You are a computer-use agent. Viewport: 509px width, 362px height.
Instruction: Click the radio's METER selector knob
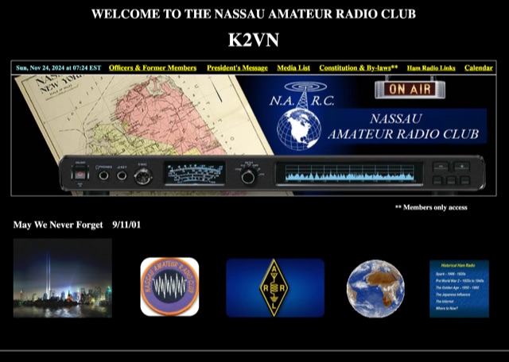coord(247,177)
